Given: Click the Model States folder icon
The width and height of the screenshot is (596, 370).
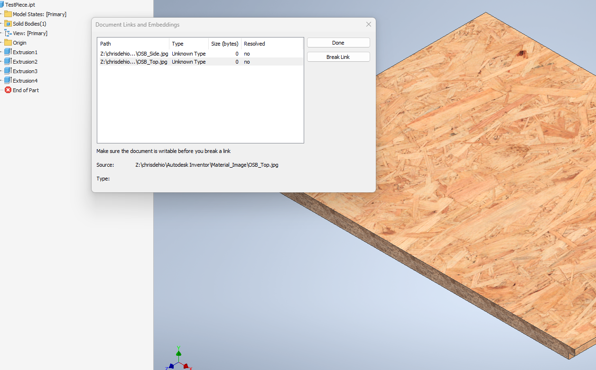Looking at the screenshot, I should (8, 14).
